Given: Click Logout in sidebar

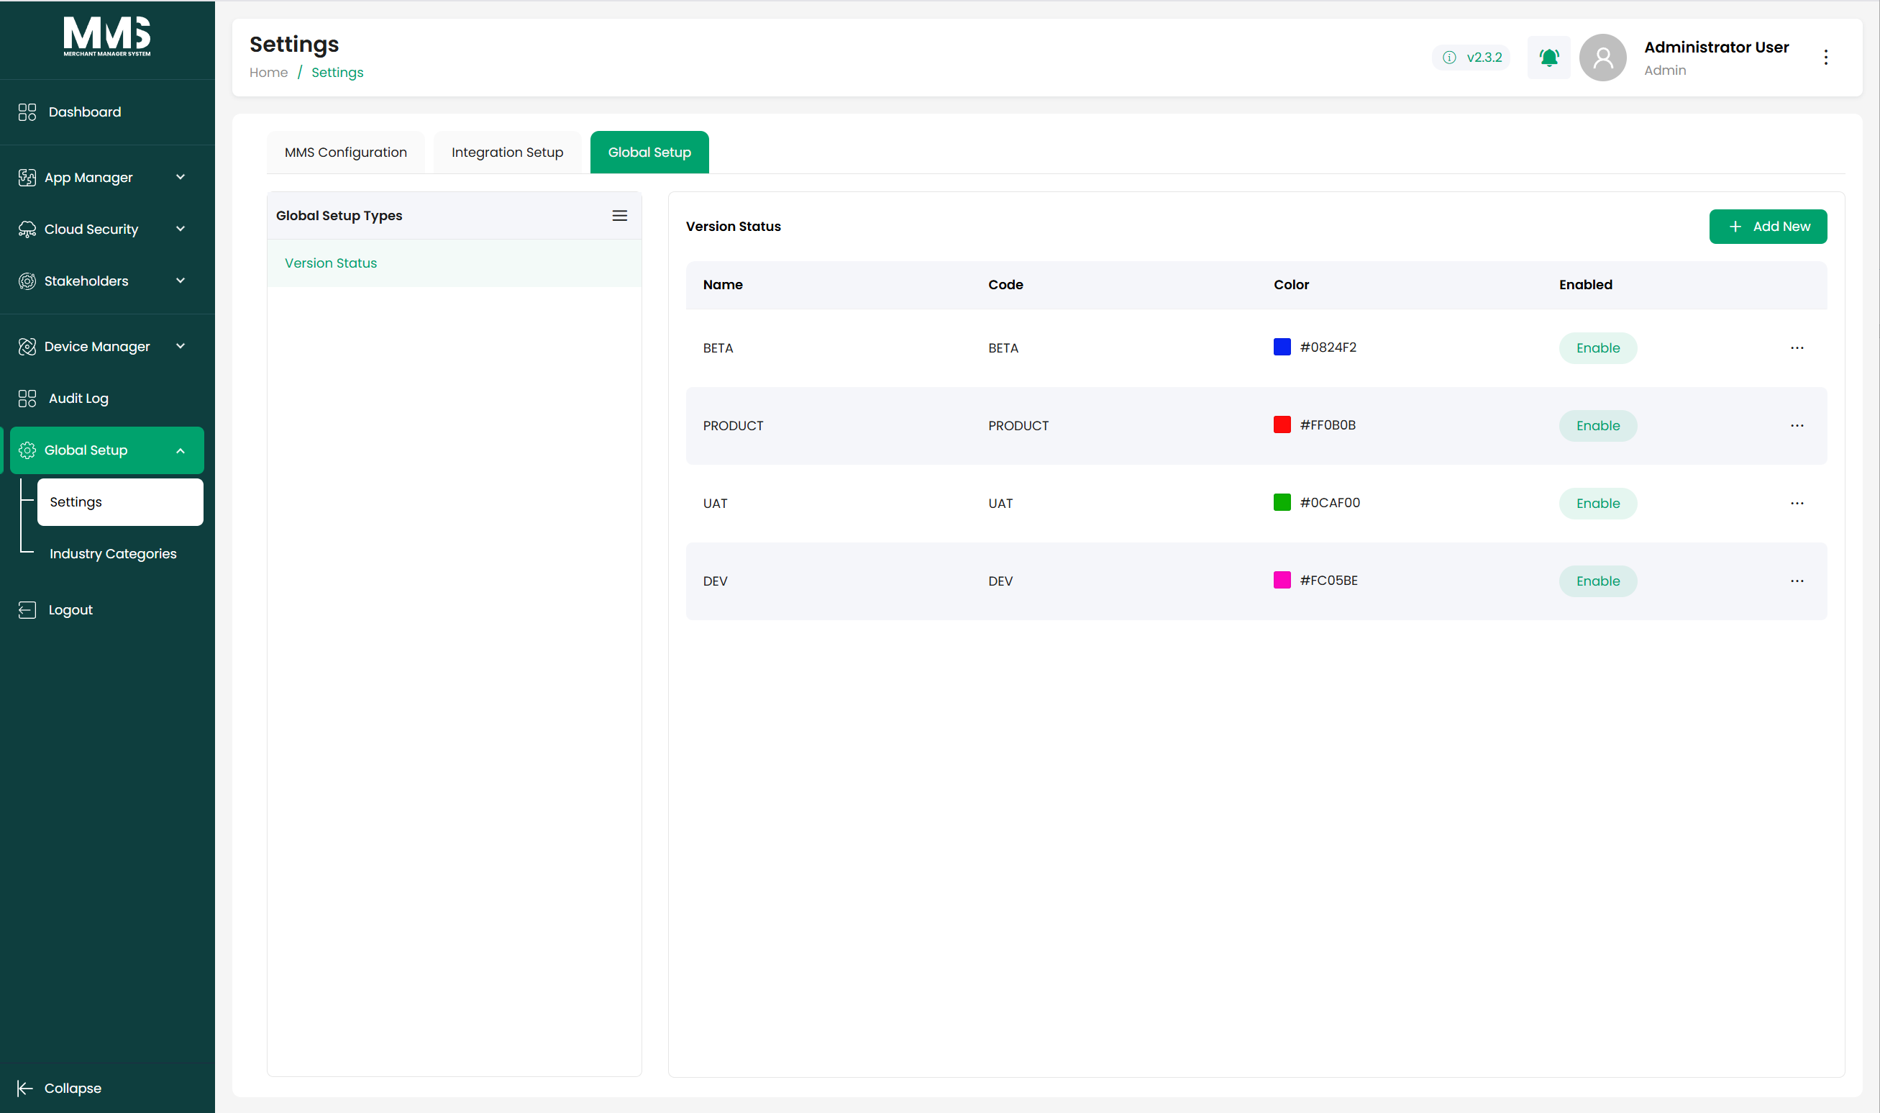Looking at the screenshot, I should (x=70, y=610).
